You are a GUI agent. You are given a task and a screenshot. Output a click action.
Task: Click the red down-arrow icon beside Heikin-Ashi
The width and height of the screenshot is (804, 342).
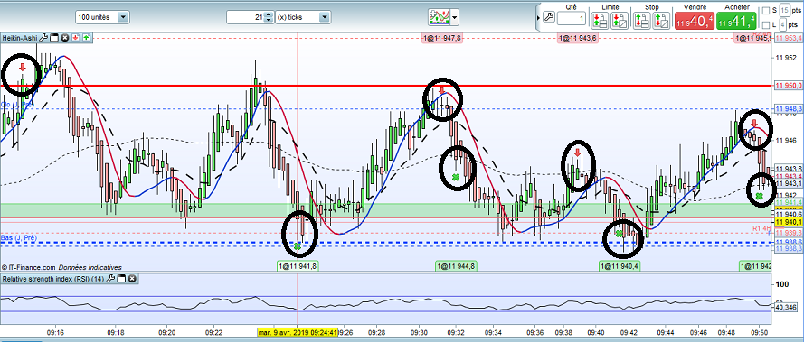(x=75, y=37)
